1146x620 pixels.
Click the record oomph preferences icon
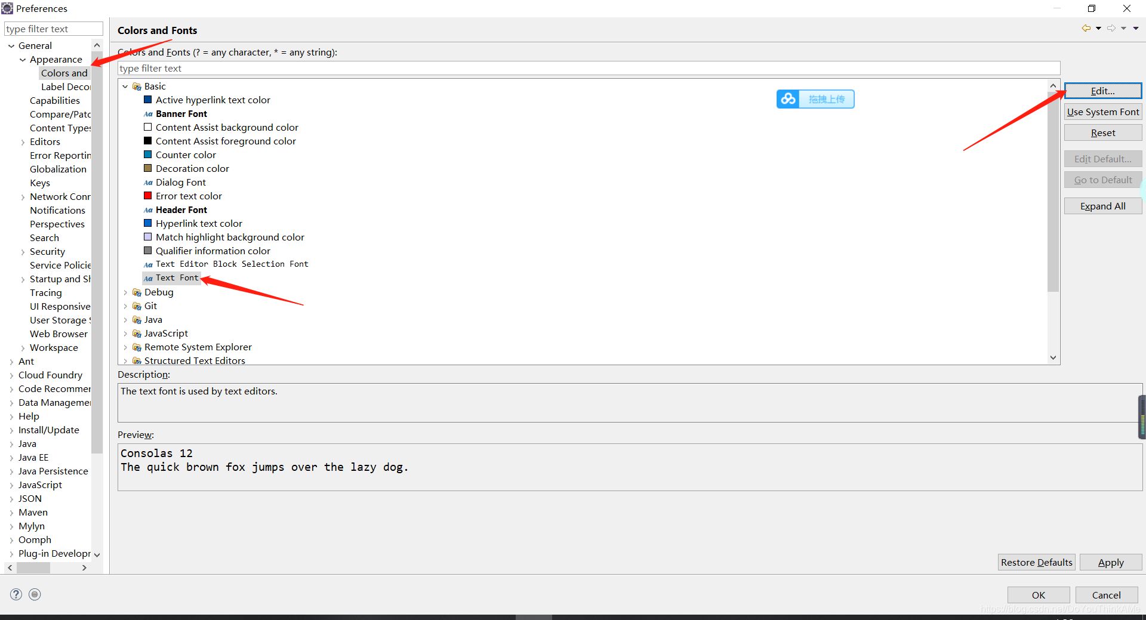coord(35,594)
